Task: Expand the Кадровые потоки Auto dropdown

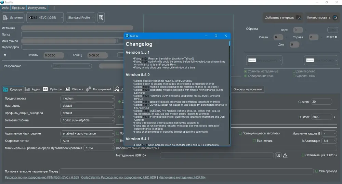Action: click(88, 141)
